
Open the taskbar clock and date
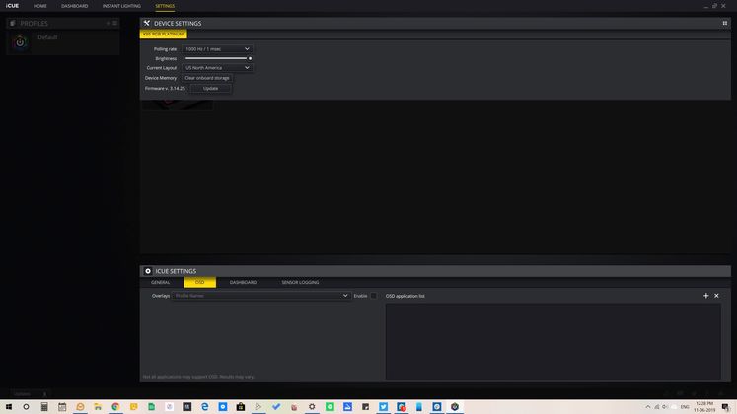point(704,407)
